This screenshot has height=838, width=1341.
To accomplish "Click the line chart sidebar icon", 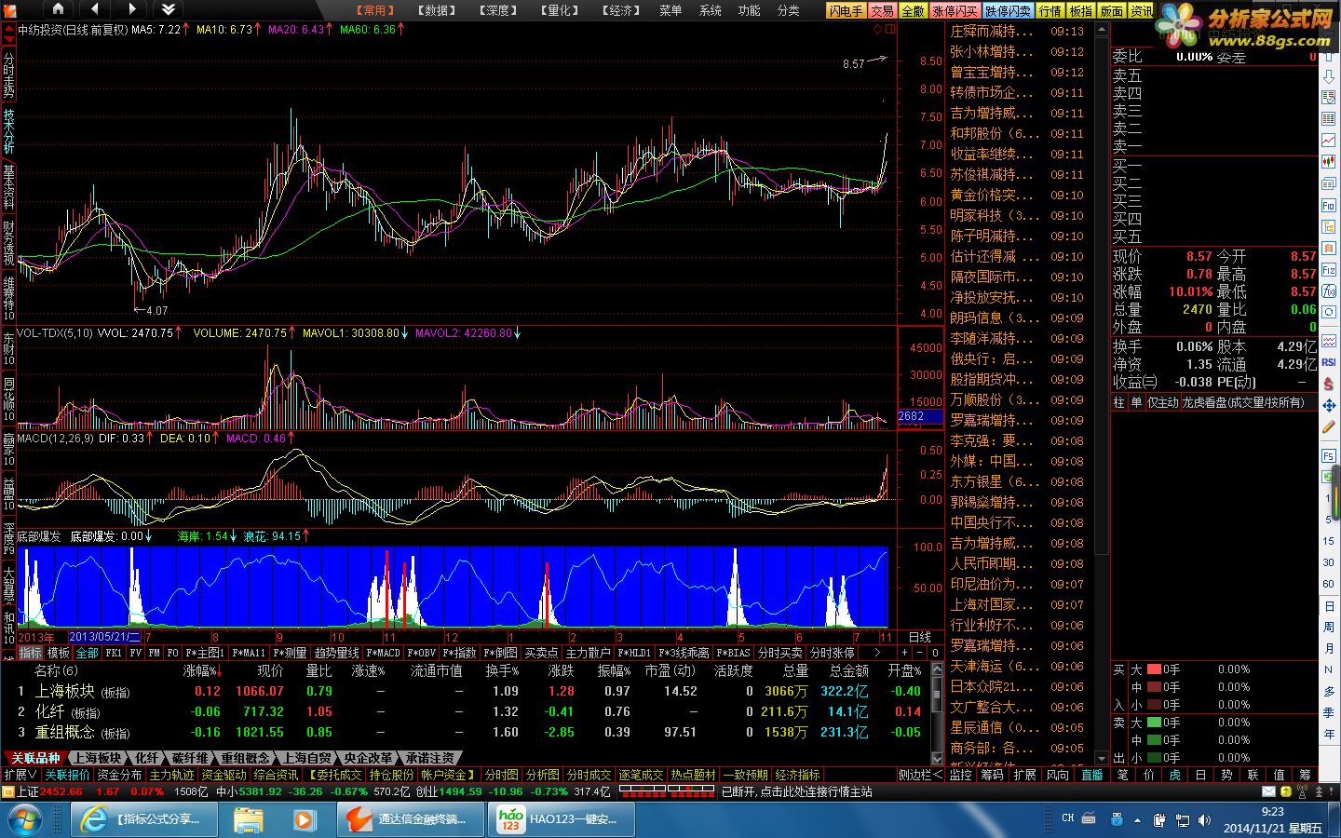I will click(1329, 141).
